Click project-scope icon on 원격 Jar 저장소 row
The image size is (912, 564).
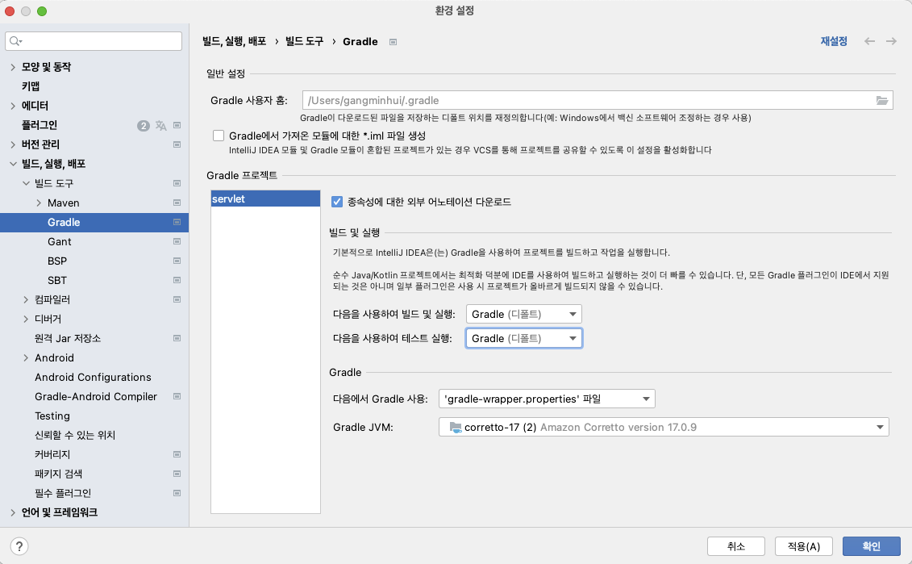click(x=177, y=338)
